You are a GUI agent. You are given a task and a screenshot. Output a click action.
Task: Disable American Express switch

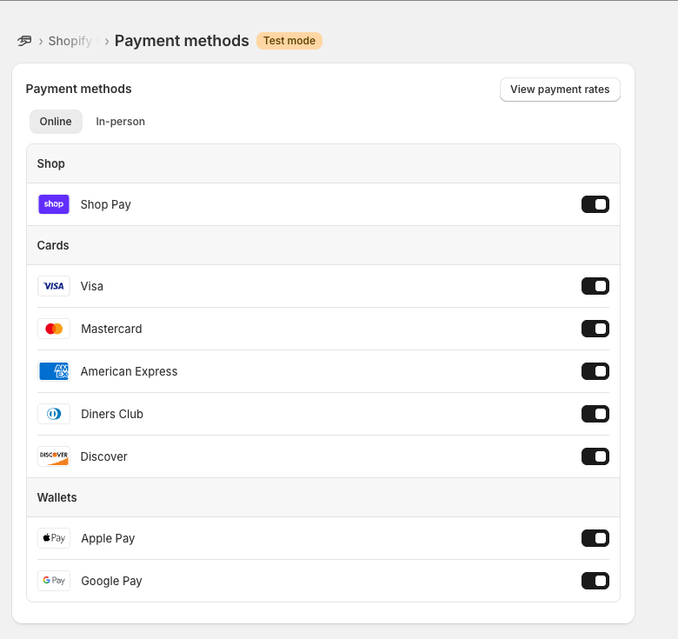pyautogui.click(x=595, y=371)
